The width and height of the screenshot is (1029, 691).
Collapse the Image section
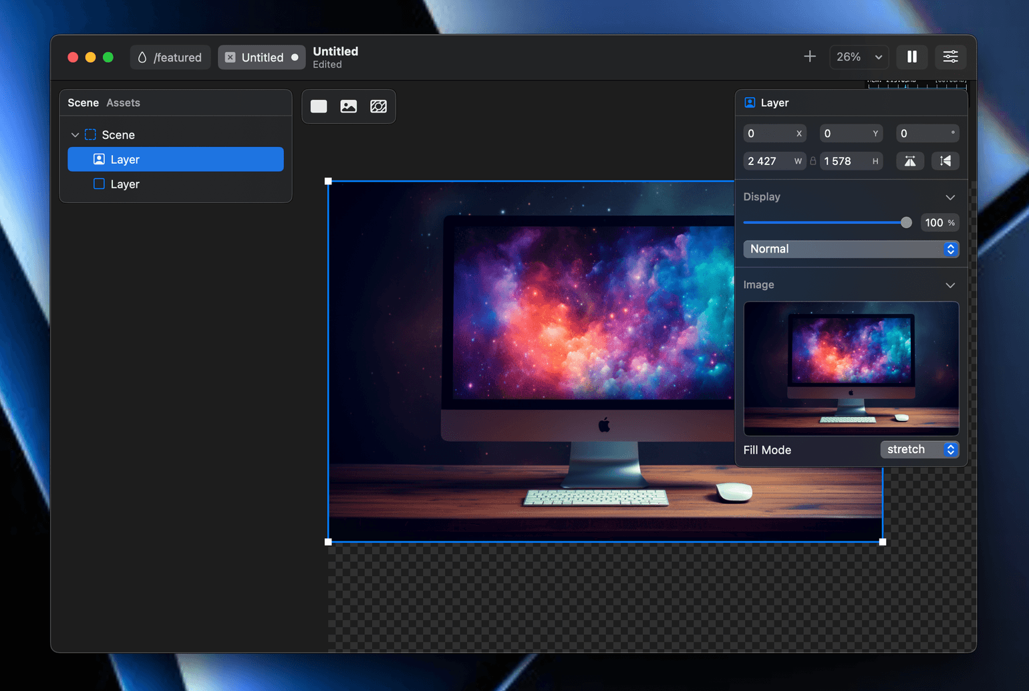(950, 285)
